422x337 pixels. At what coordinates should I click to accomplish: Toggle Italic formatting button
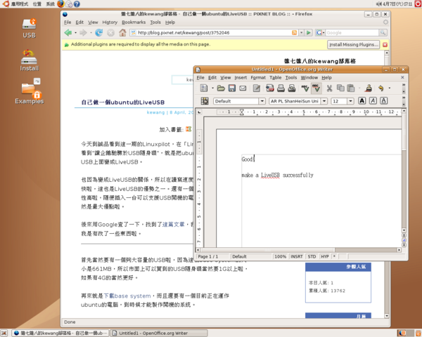point(373,101)
